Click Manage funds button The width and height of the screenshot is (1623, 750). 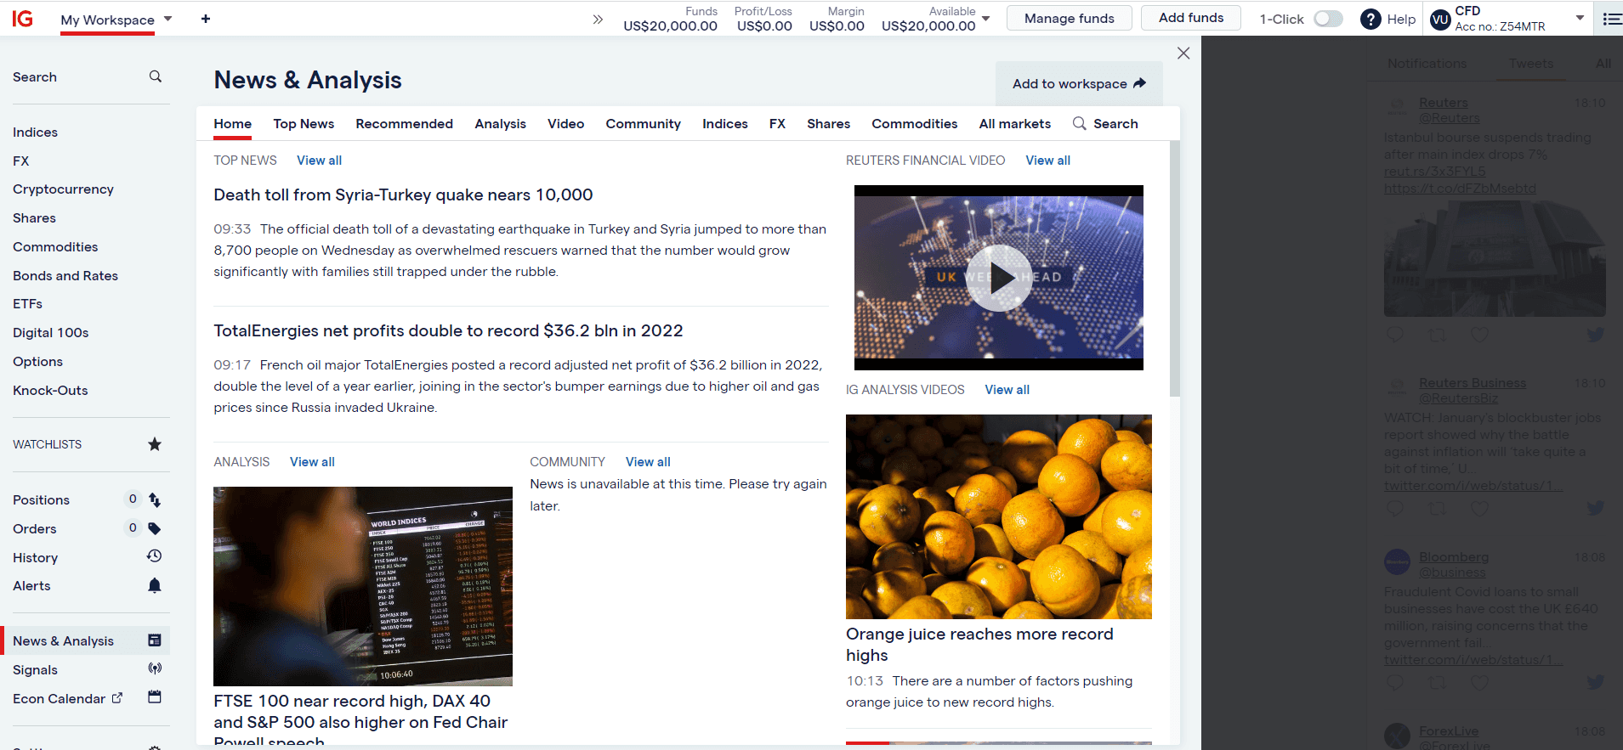click(x=1070, y=18)
